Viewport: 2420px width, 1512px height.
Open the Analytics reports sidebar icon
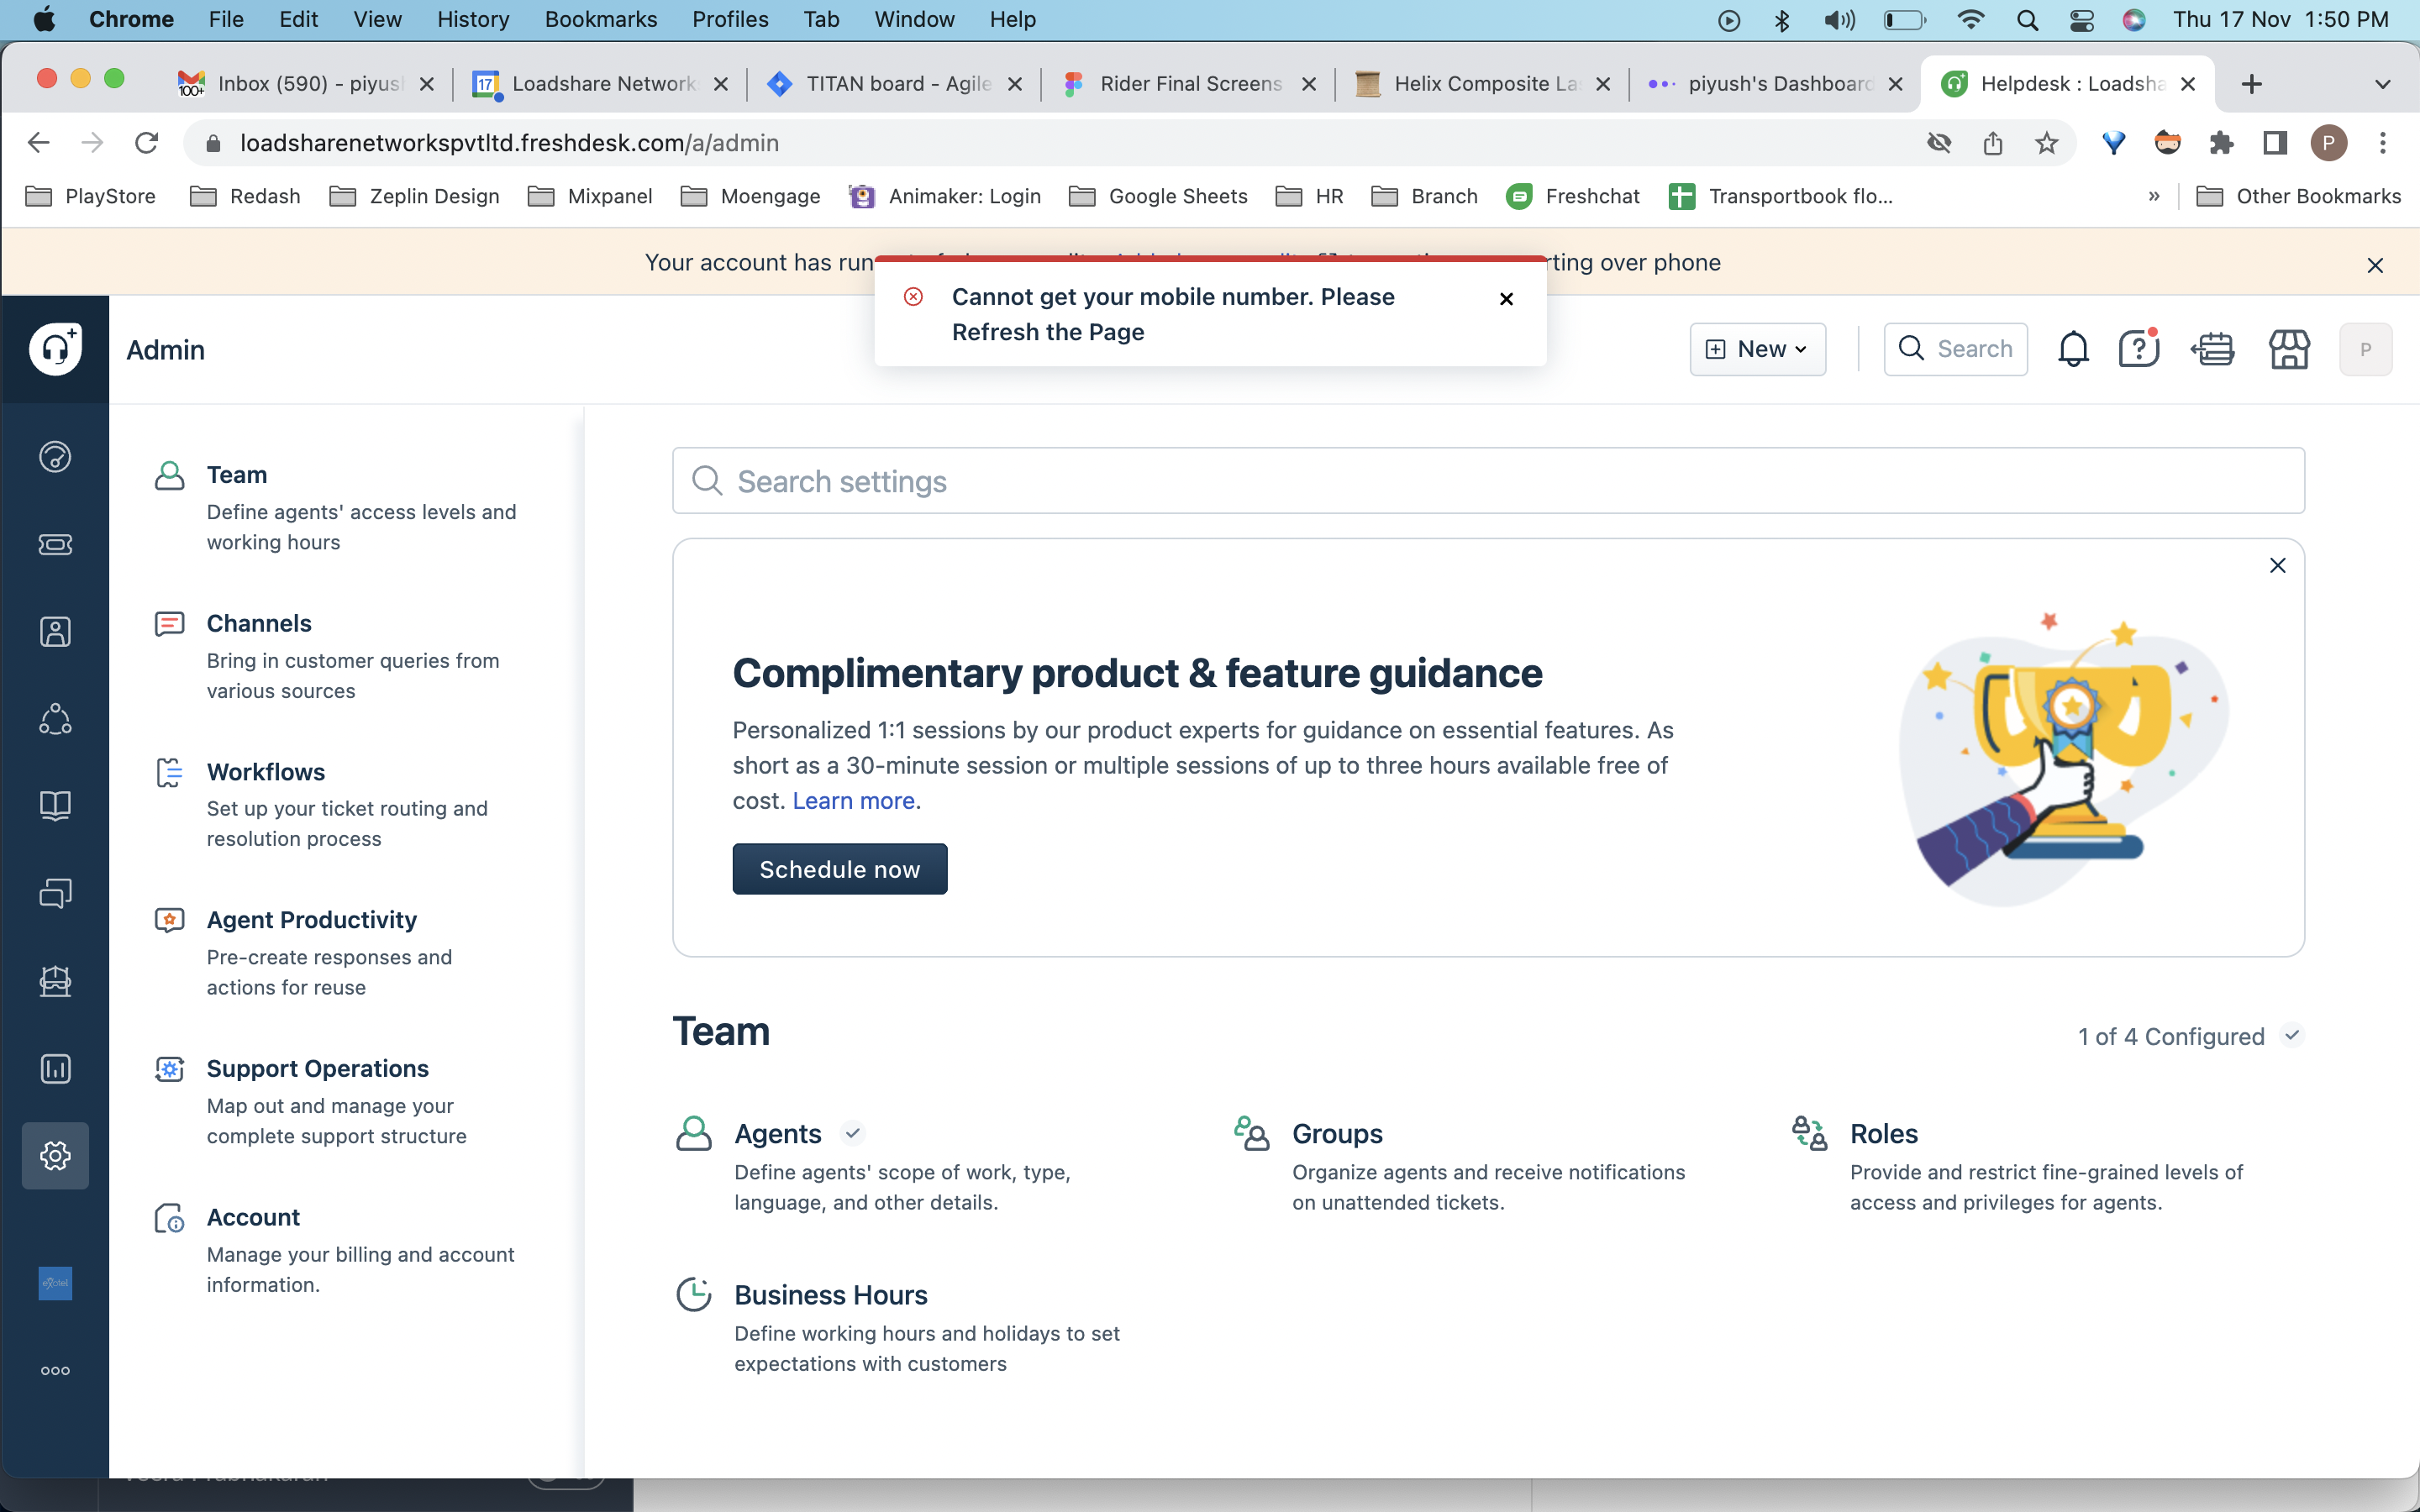[55, 1068]
